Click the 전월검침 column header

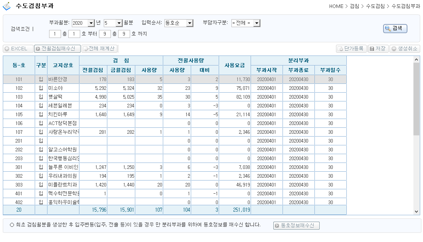(93, 70)
